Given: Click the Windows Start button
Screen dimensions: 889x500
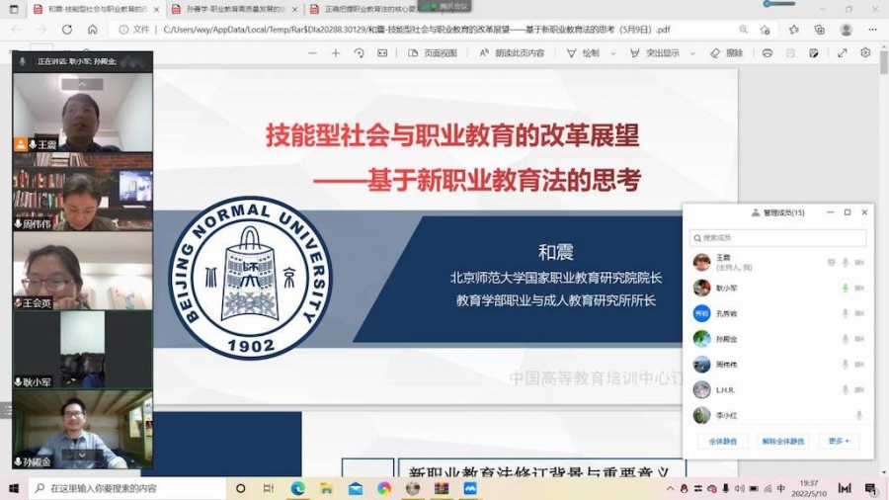Looking at the screenshot, I should tap(14, 488).
